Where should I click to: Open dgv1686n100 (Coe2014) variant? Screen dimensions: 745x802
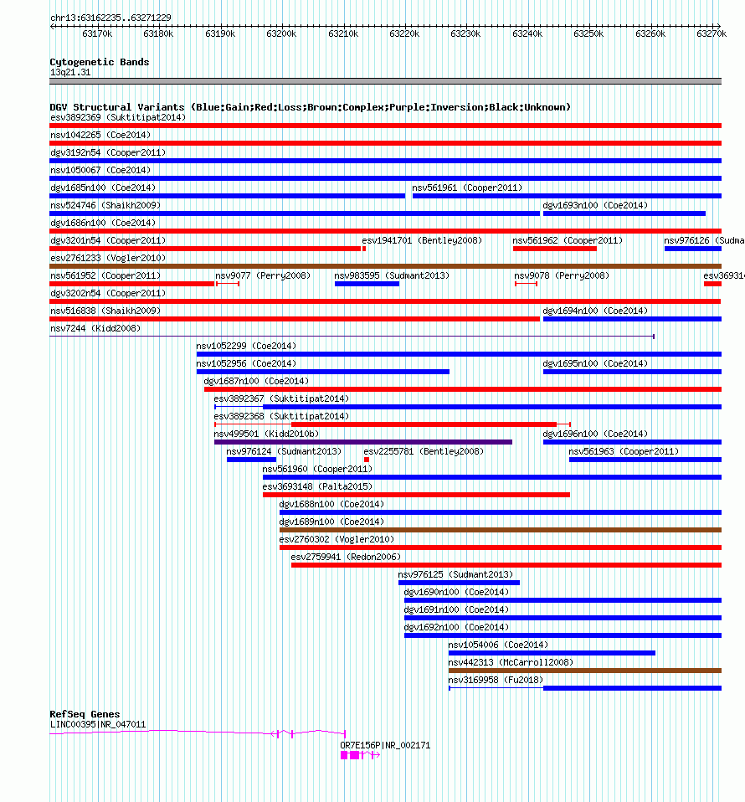point(103,223)
